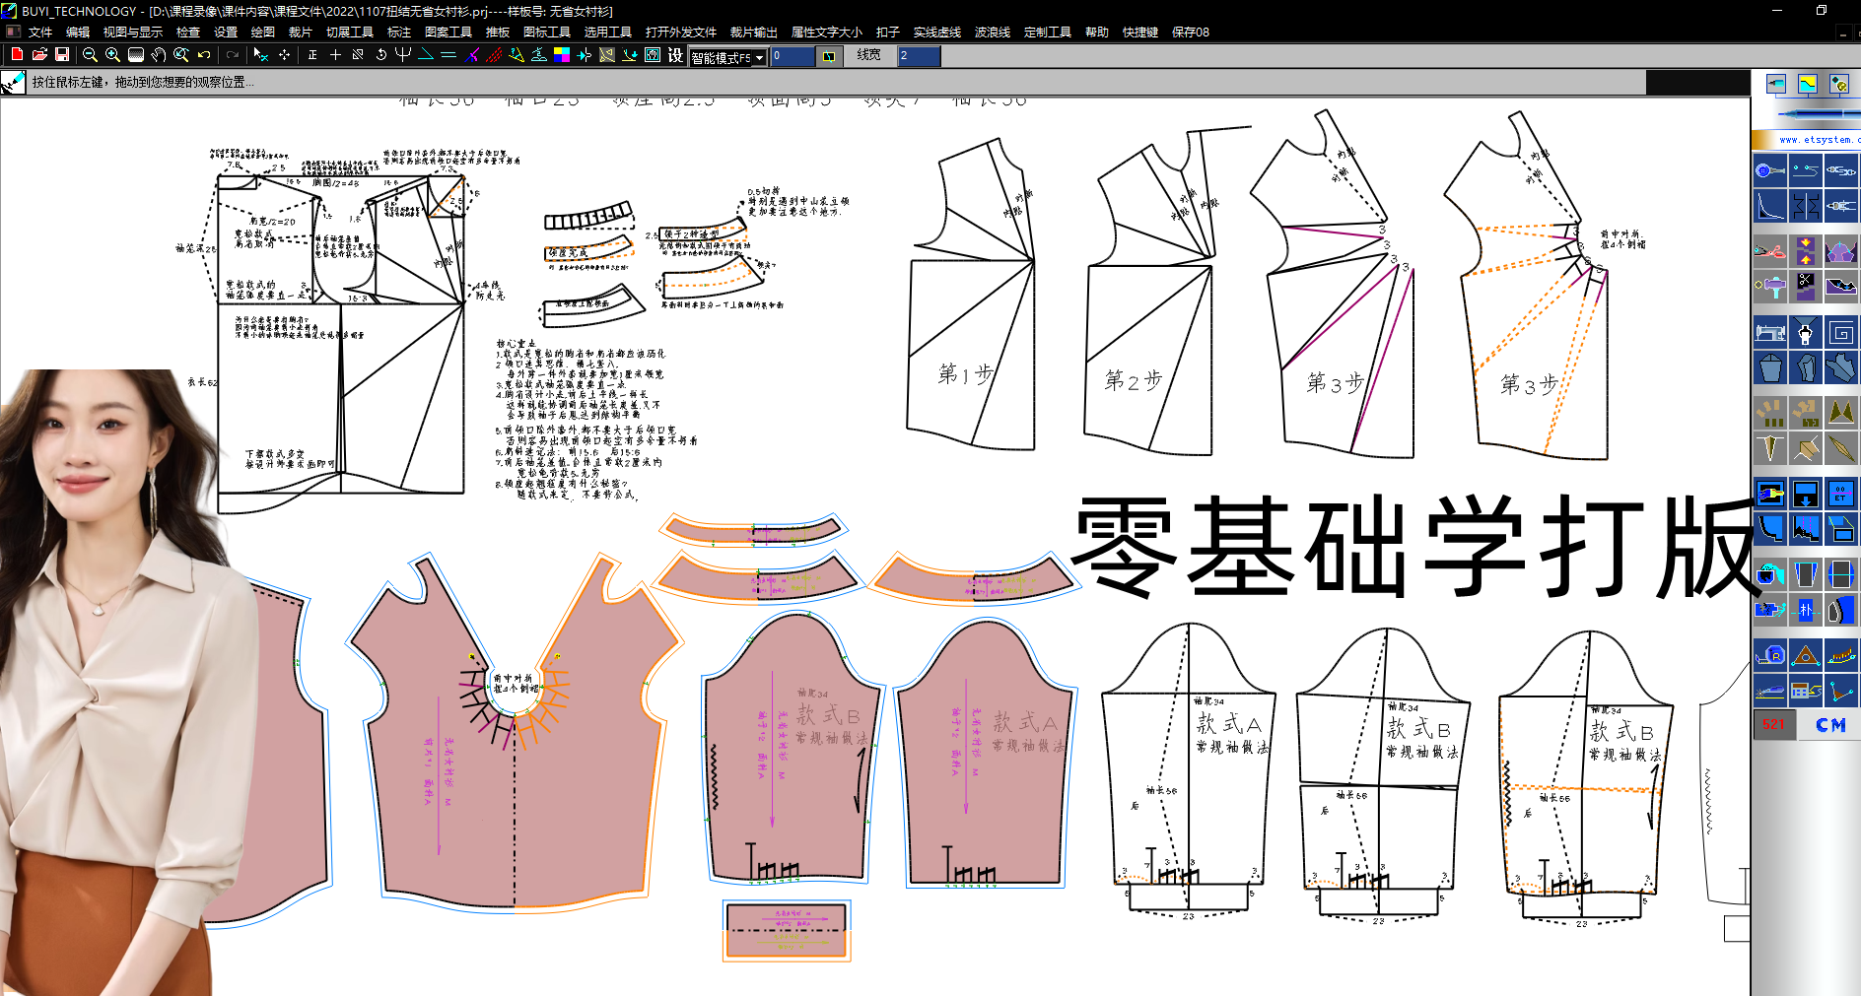Click 保存08 in the menu bar
This screenshot has width=1861, height=996.
point(1191,33)
